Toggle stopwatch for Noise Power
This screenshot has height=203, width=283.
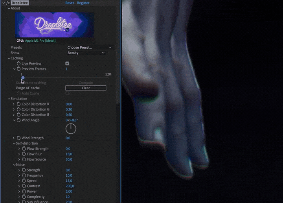tap(24, 191)
